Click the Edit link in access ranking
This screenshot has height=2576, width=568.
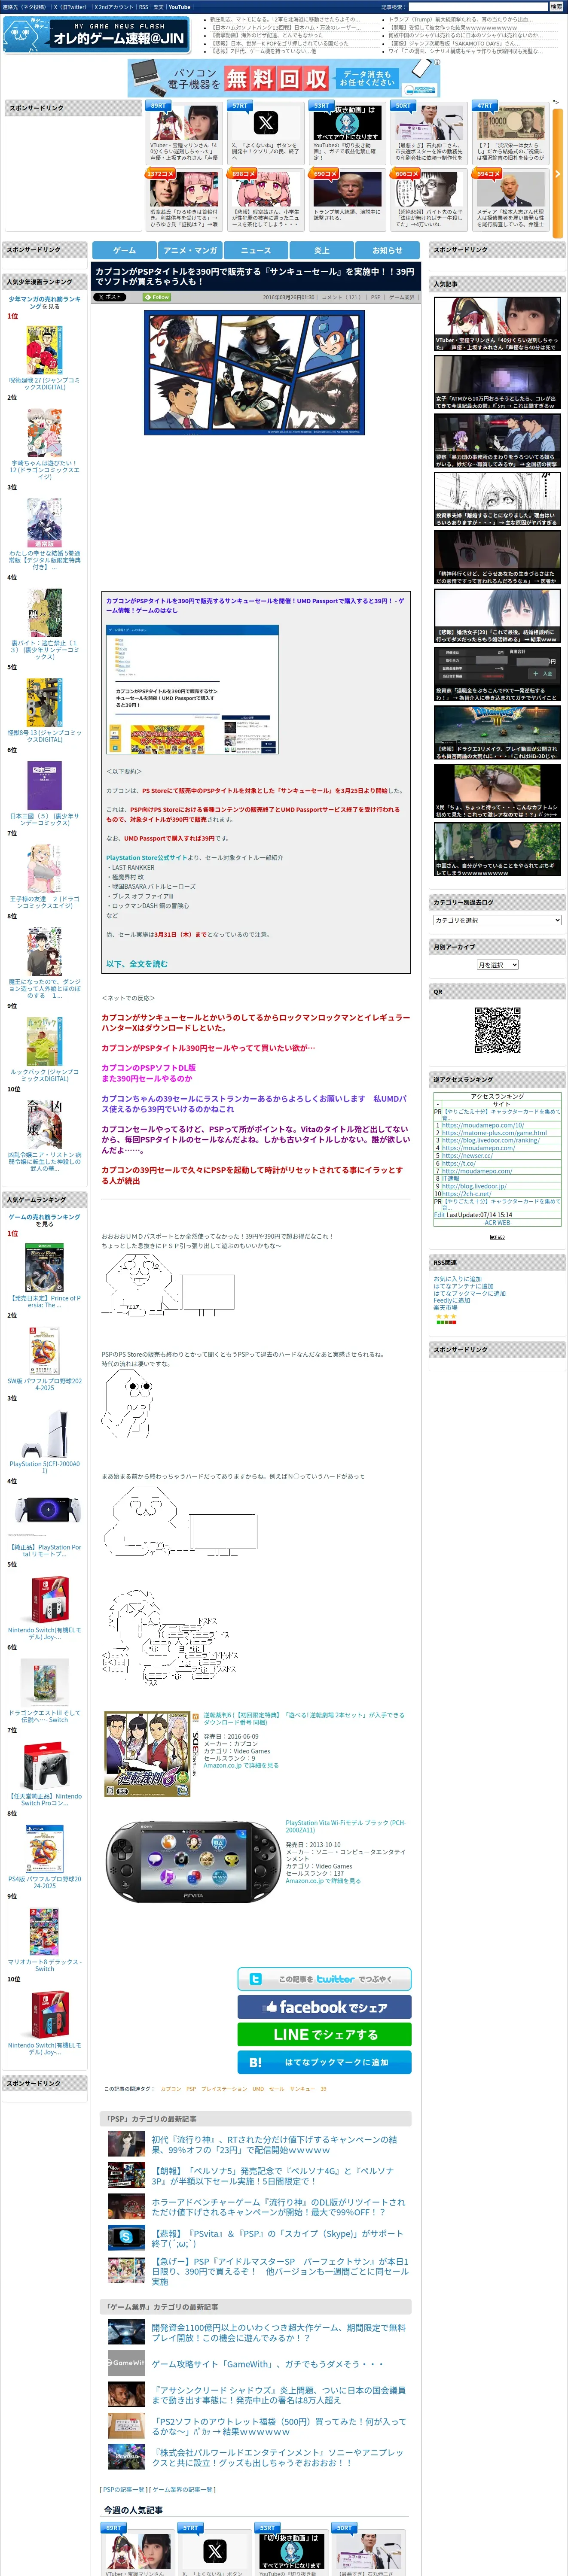[439, 1215]
